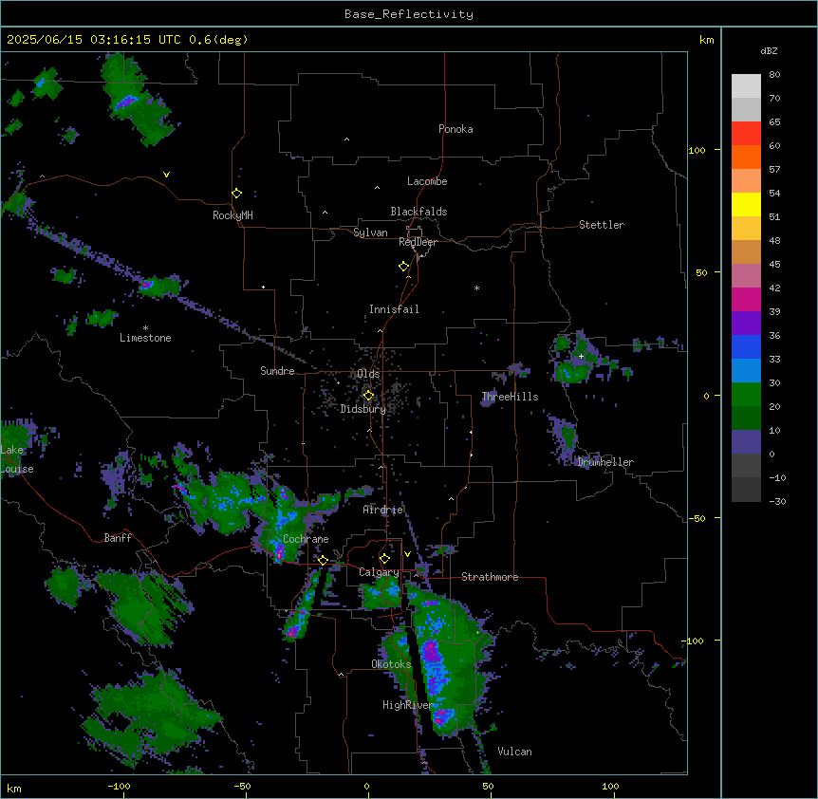This screenshot has width=818, height=799.
Task: Click the green 30 dBZ legend swatch
Action: pos(746,395)
